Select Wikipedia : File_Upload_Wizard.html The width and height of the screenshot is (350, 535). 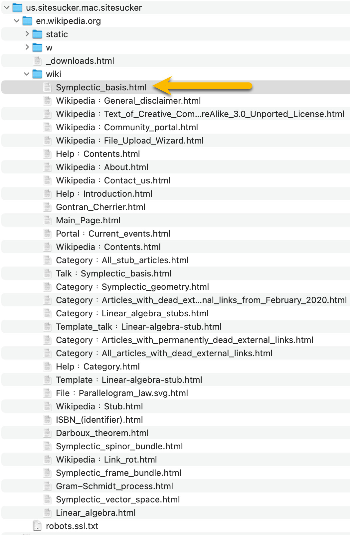point(130,141)
